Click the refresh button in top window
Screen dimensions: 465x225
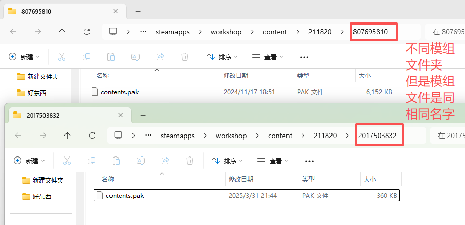coord(86,32)
